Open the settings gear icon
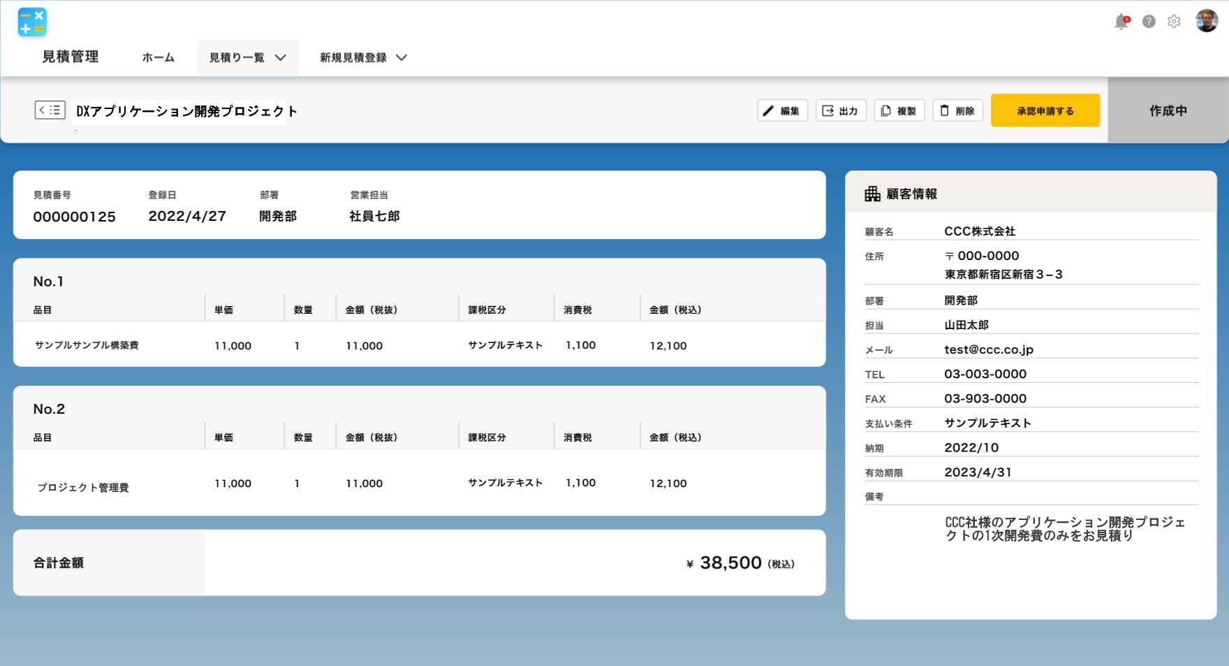Screen dimensions: 1229x666 (1172, 22)
